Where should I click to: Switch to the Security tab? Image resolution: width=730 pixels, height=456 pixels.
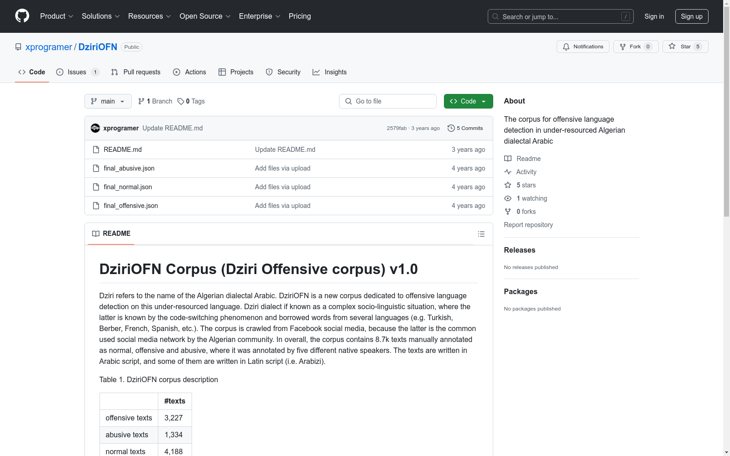point(283,72)
